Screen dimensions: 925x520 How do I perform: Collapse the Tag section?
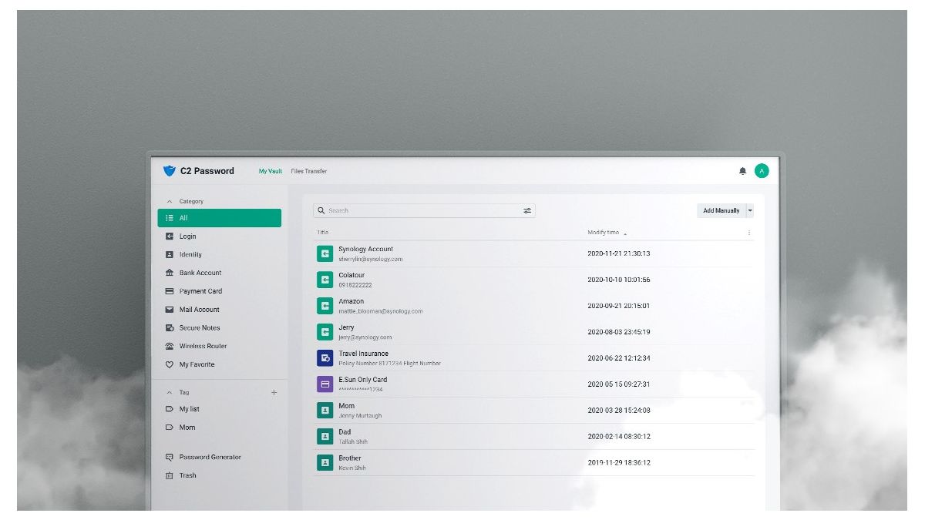(x=170, y=392)
